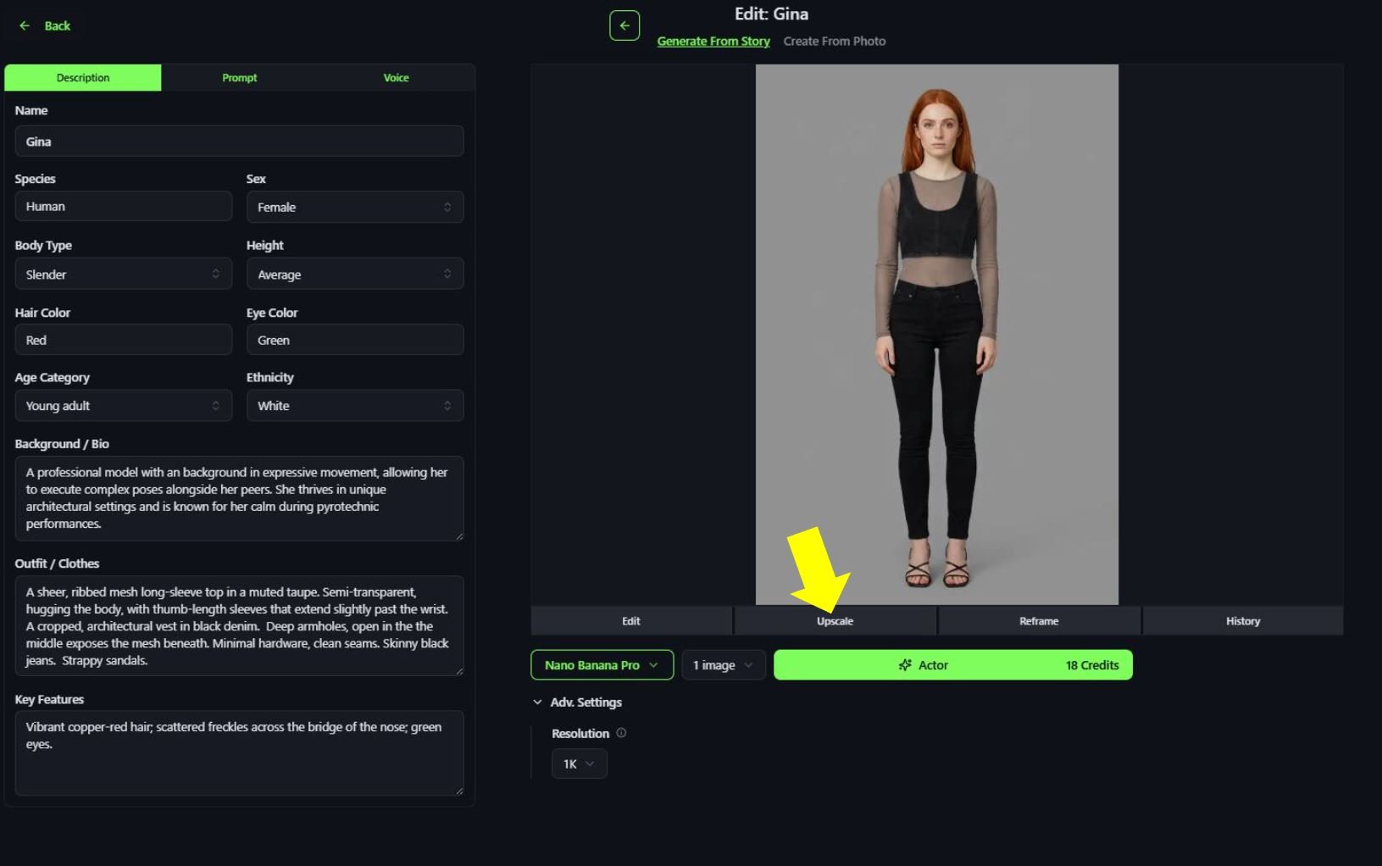The image size is (1382, 866).
Task: Click the sparkle icon inside the Actor button
Action: pyautogui.click(x=904, y=664)
